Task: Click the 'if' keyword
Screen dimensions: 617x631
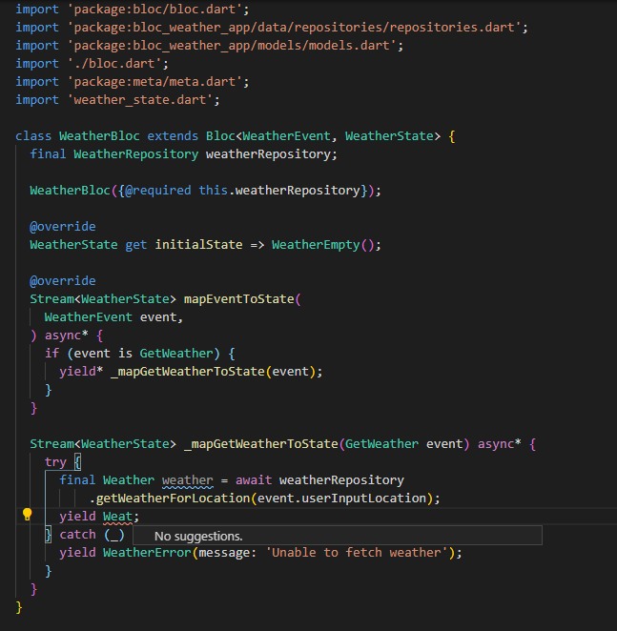Action: (x=51, y=353)
